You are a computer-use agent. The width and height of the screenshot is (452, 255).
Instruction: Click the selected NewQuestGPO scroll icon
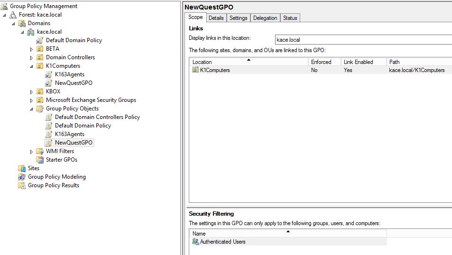pyautogui.click(x=49, y=143)
